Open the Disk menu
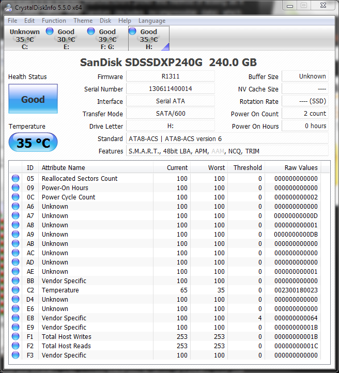This screenshot has width=339, height=373. [x=105, y=21]
